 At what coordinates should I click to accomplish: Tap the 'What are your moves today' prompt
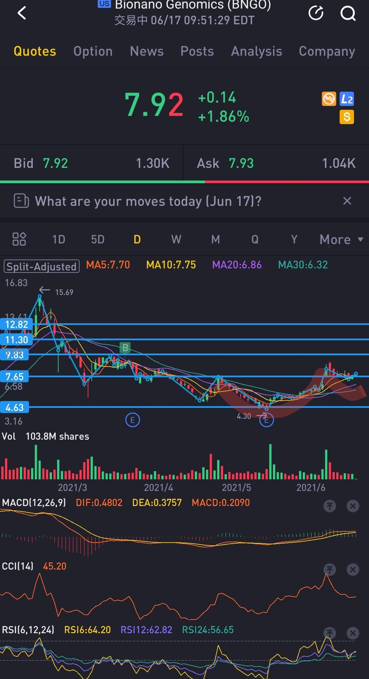pyautogui.click(x=148, y=201)
